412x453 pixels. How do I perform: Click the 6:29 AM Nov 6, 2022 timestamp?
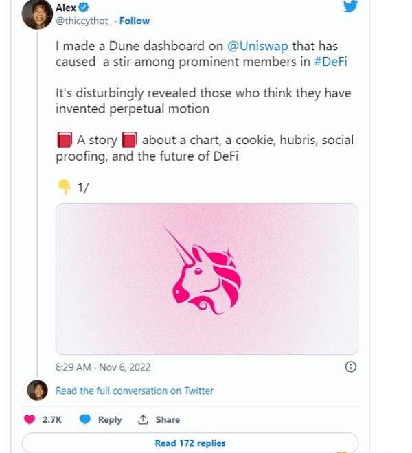103,367
